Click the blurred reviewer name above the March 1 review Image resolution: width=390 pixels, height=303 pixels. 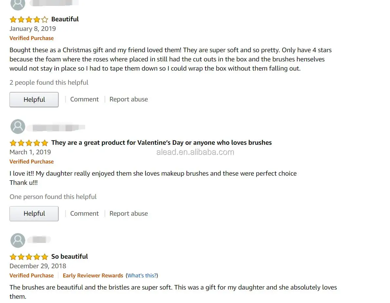(56, 127)
